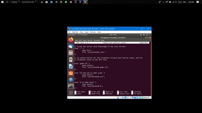Open the Help icon in the dock
This screenshot has height=113, width=202.
coord(71,80)
